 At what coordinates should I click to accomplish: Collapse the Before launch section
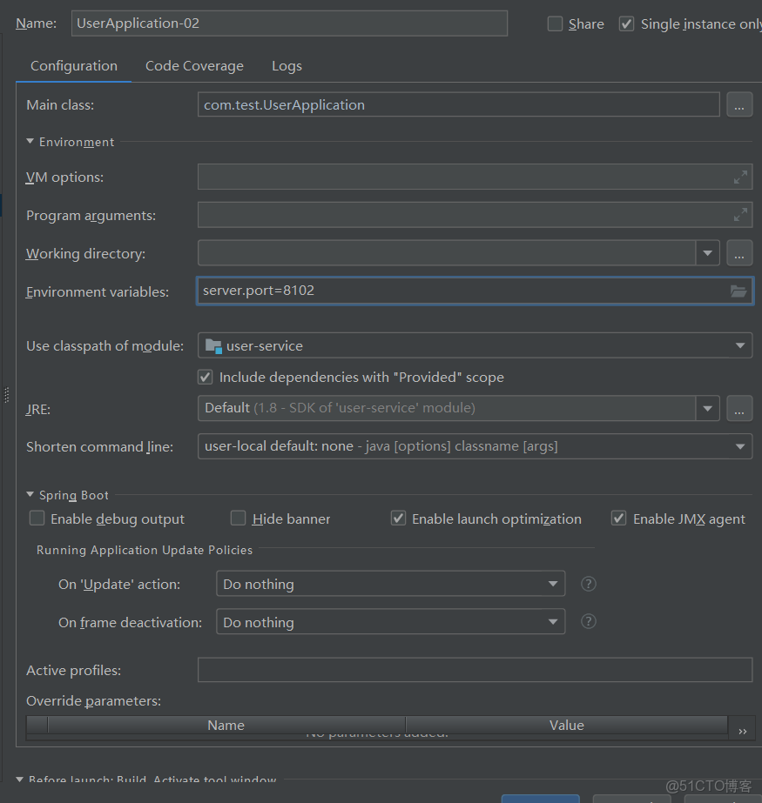[x=19, y=780]
